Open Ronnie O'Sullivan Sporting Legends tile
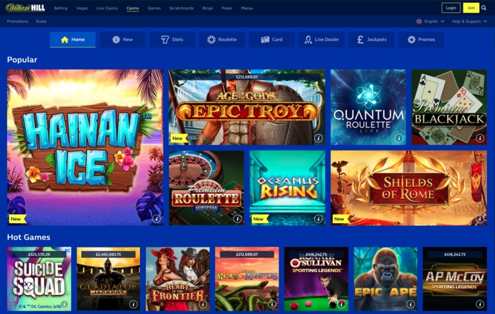 tap(316, 279)
